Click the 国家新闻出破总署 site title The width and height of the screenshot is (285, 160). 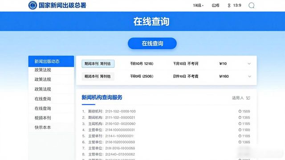coord(62,5)
